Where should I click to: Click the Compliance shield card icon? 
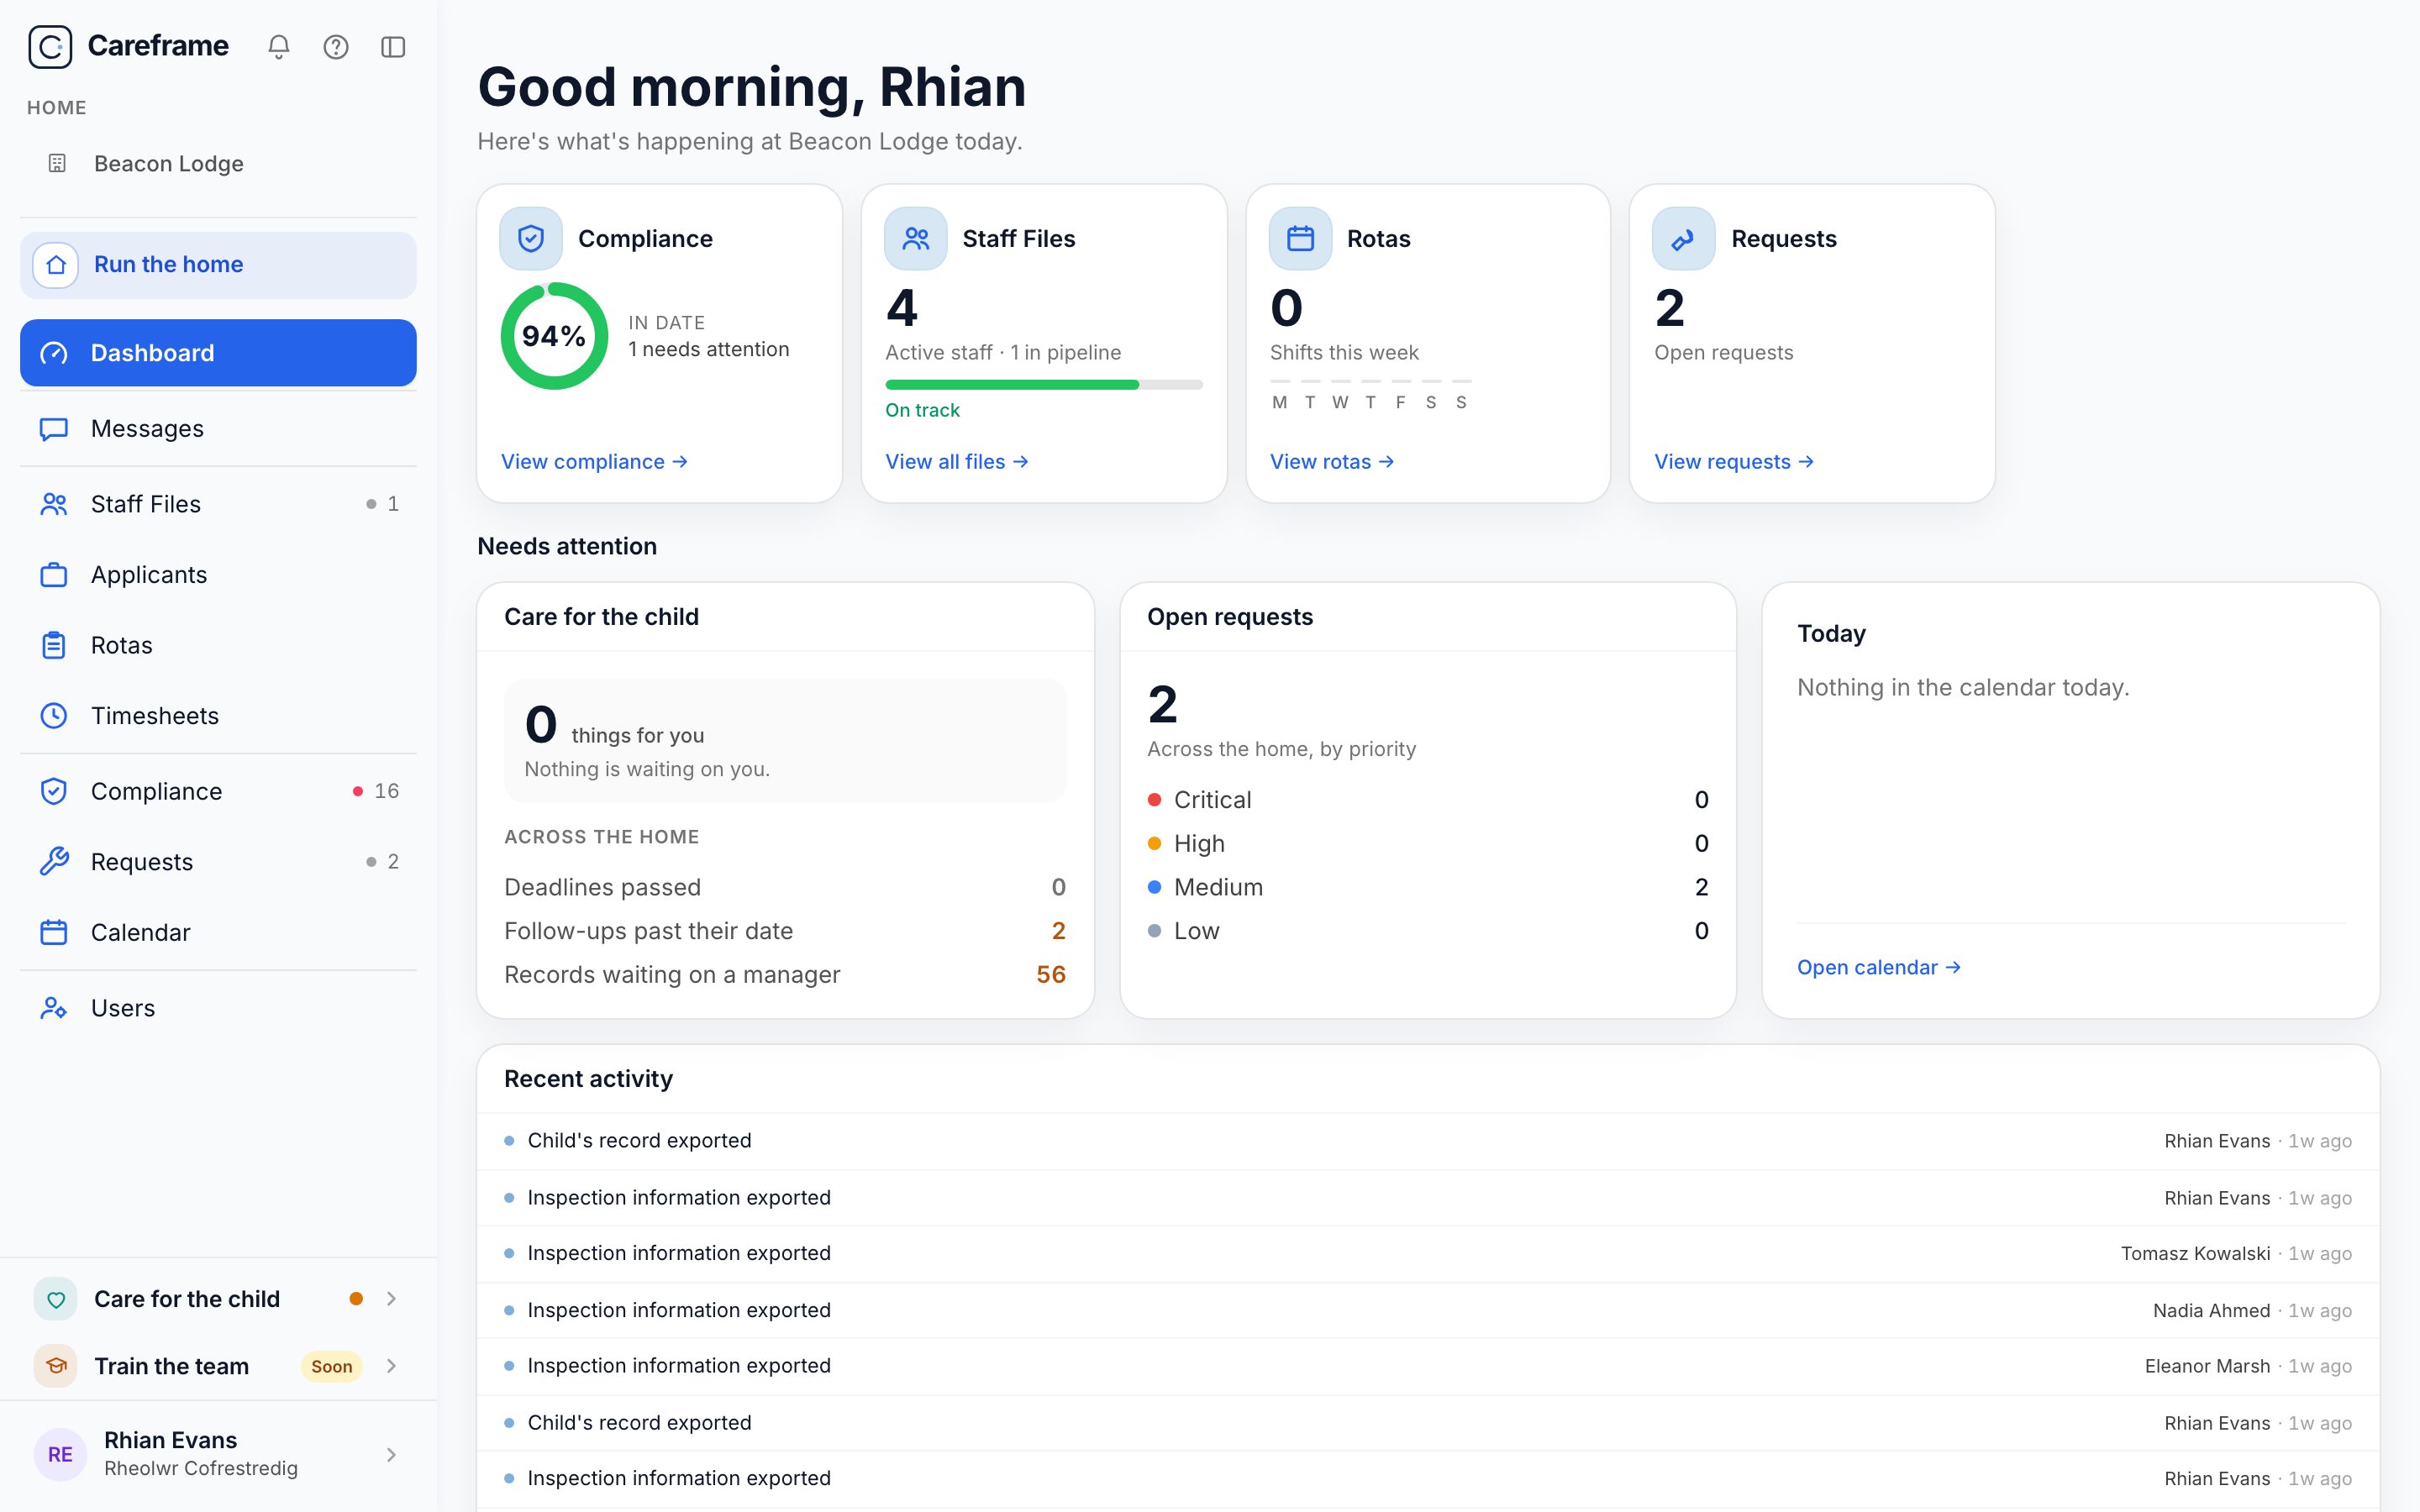click(531, 239)
